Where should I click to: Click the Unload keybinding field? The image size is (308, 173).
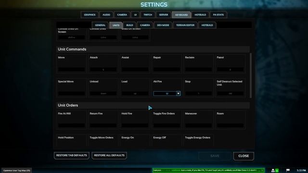pos(103,94)
